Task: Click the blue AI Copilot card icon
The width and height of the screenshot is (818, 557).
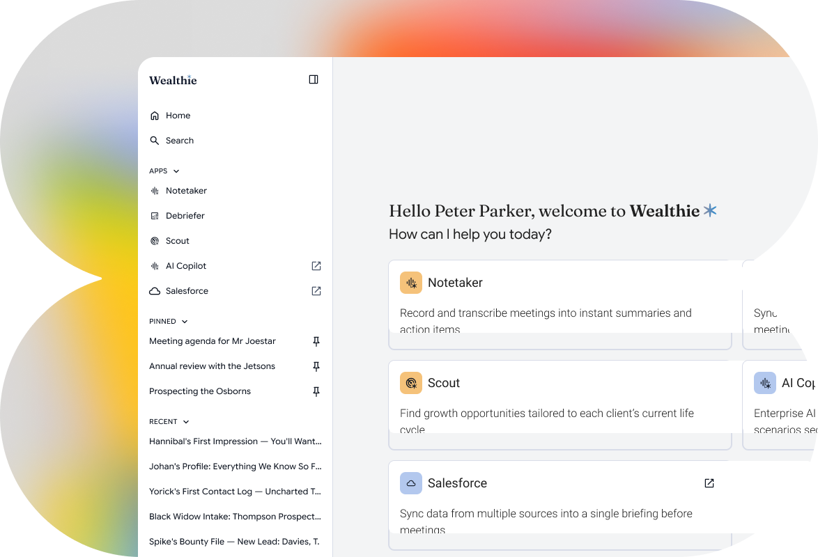Action: [765, 383]
